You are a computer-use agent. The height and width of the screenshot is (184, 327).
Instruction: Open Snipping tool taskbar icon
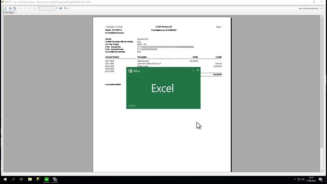[x=38, y=179]
